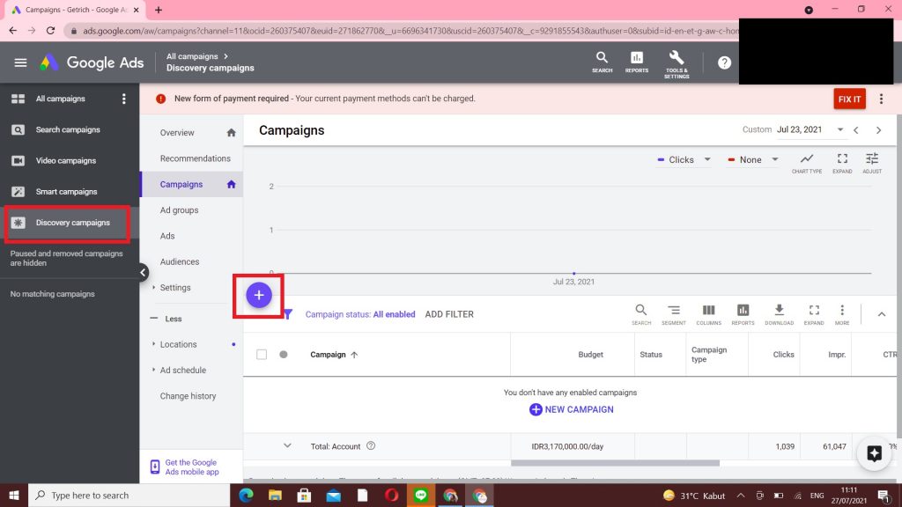Click the NEW CAMPAIGN link
The image size is (902, 507).
571,409
